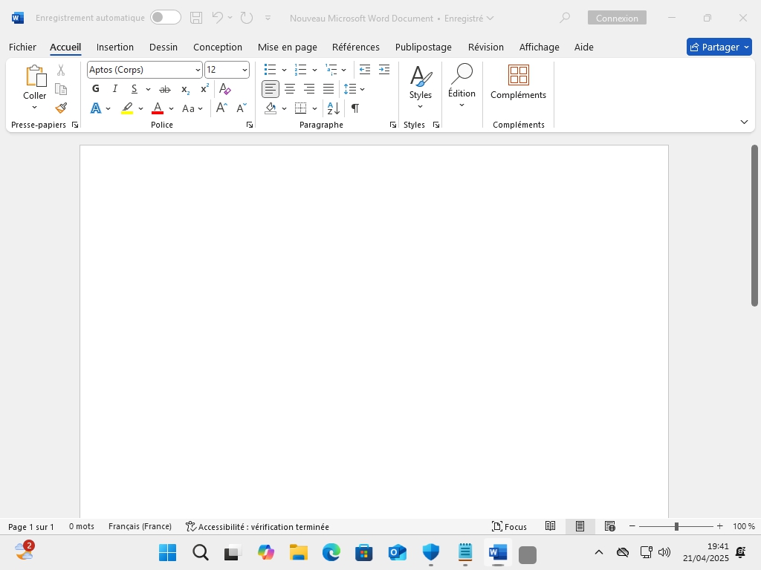Click the bulleted list icon

[271, 70]
